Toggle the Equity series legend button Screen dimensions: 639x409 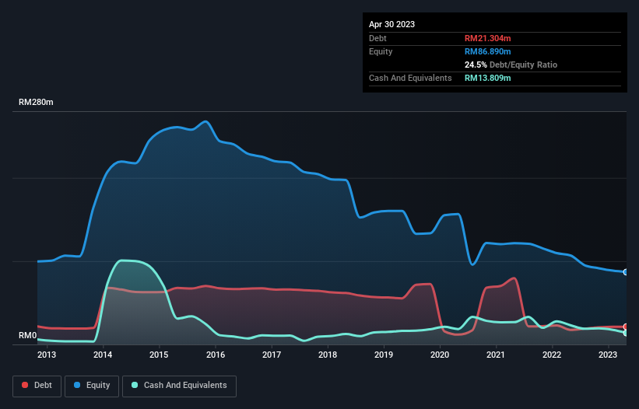[x=92, y=386]
